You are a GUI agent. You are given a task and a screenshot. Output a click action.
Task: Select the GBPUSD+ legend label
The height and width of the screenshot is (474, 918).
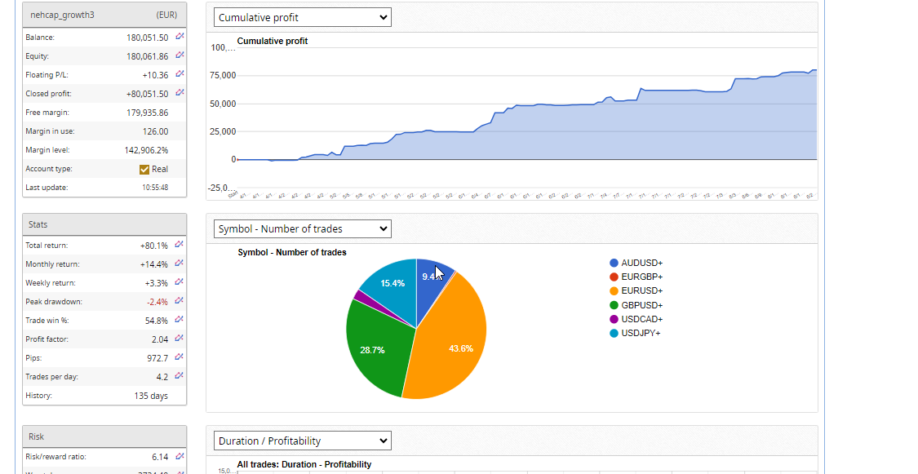(x=641, y=305)
